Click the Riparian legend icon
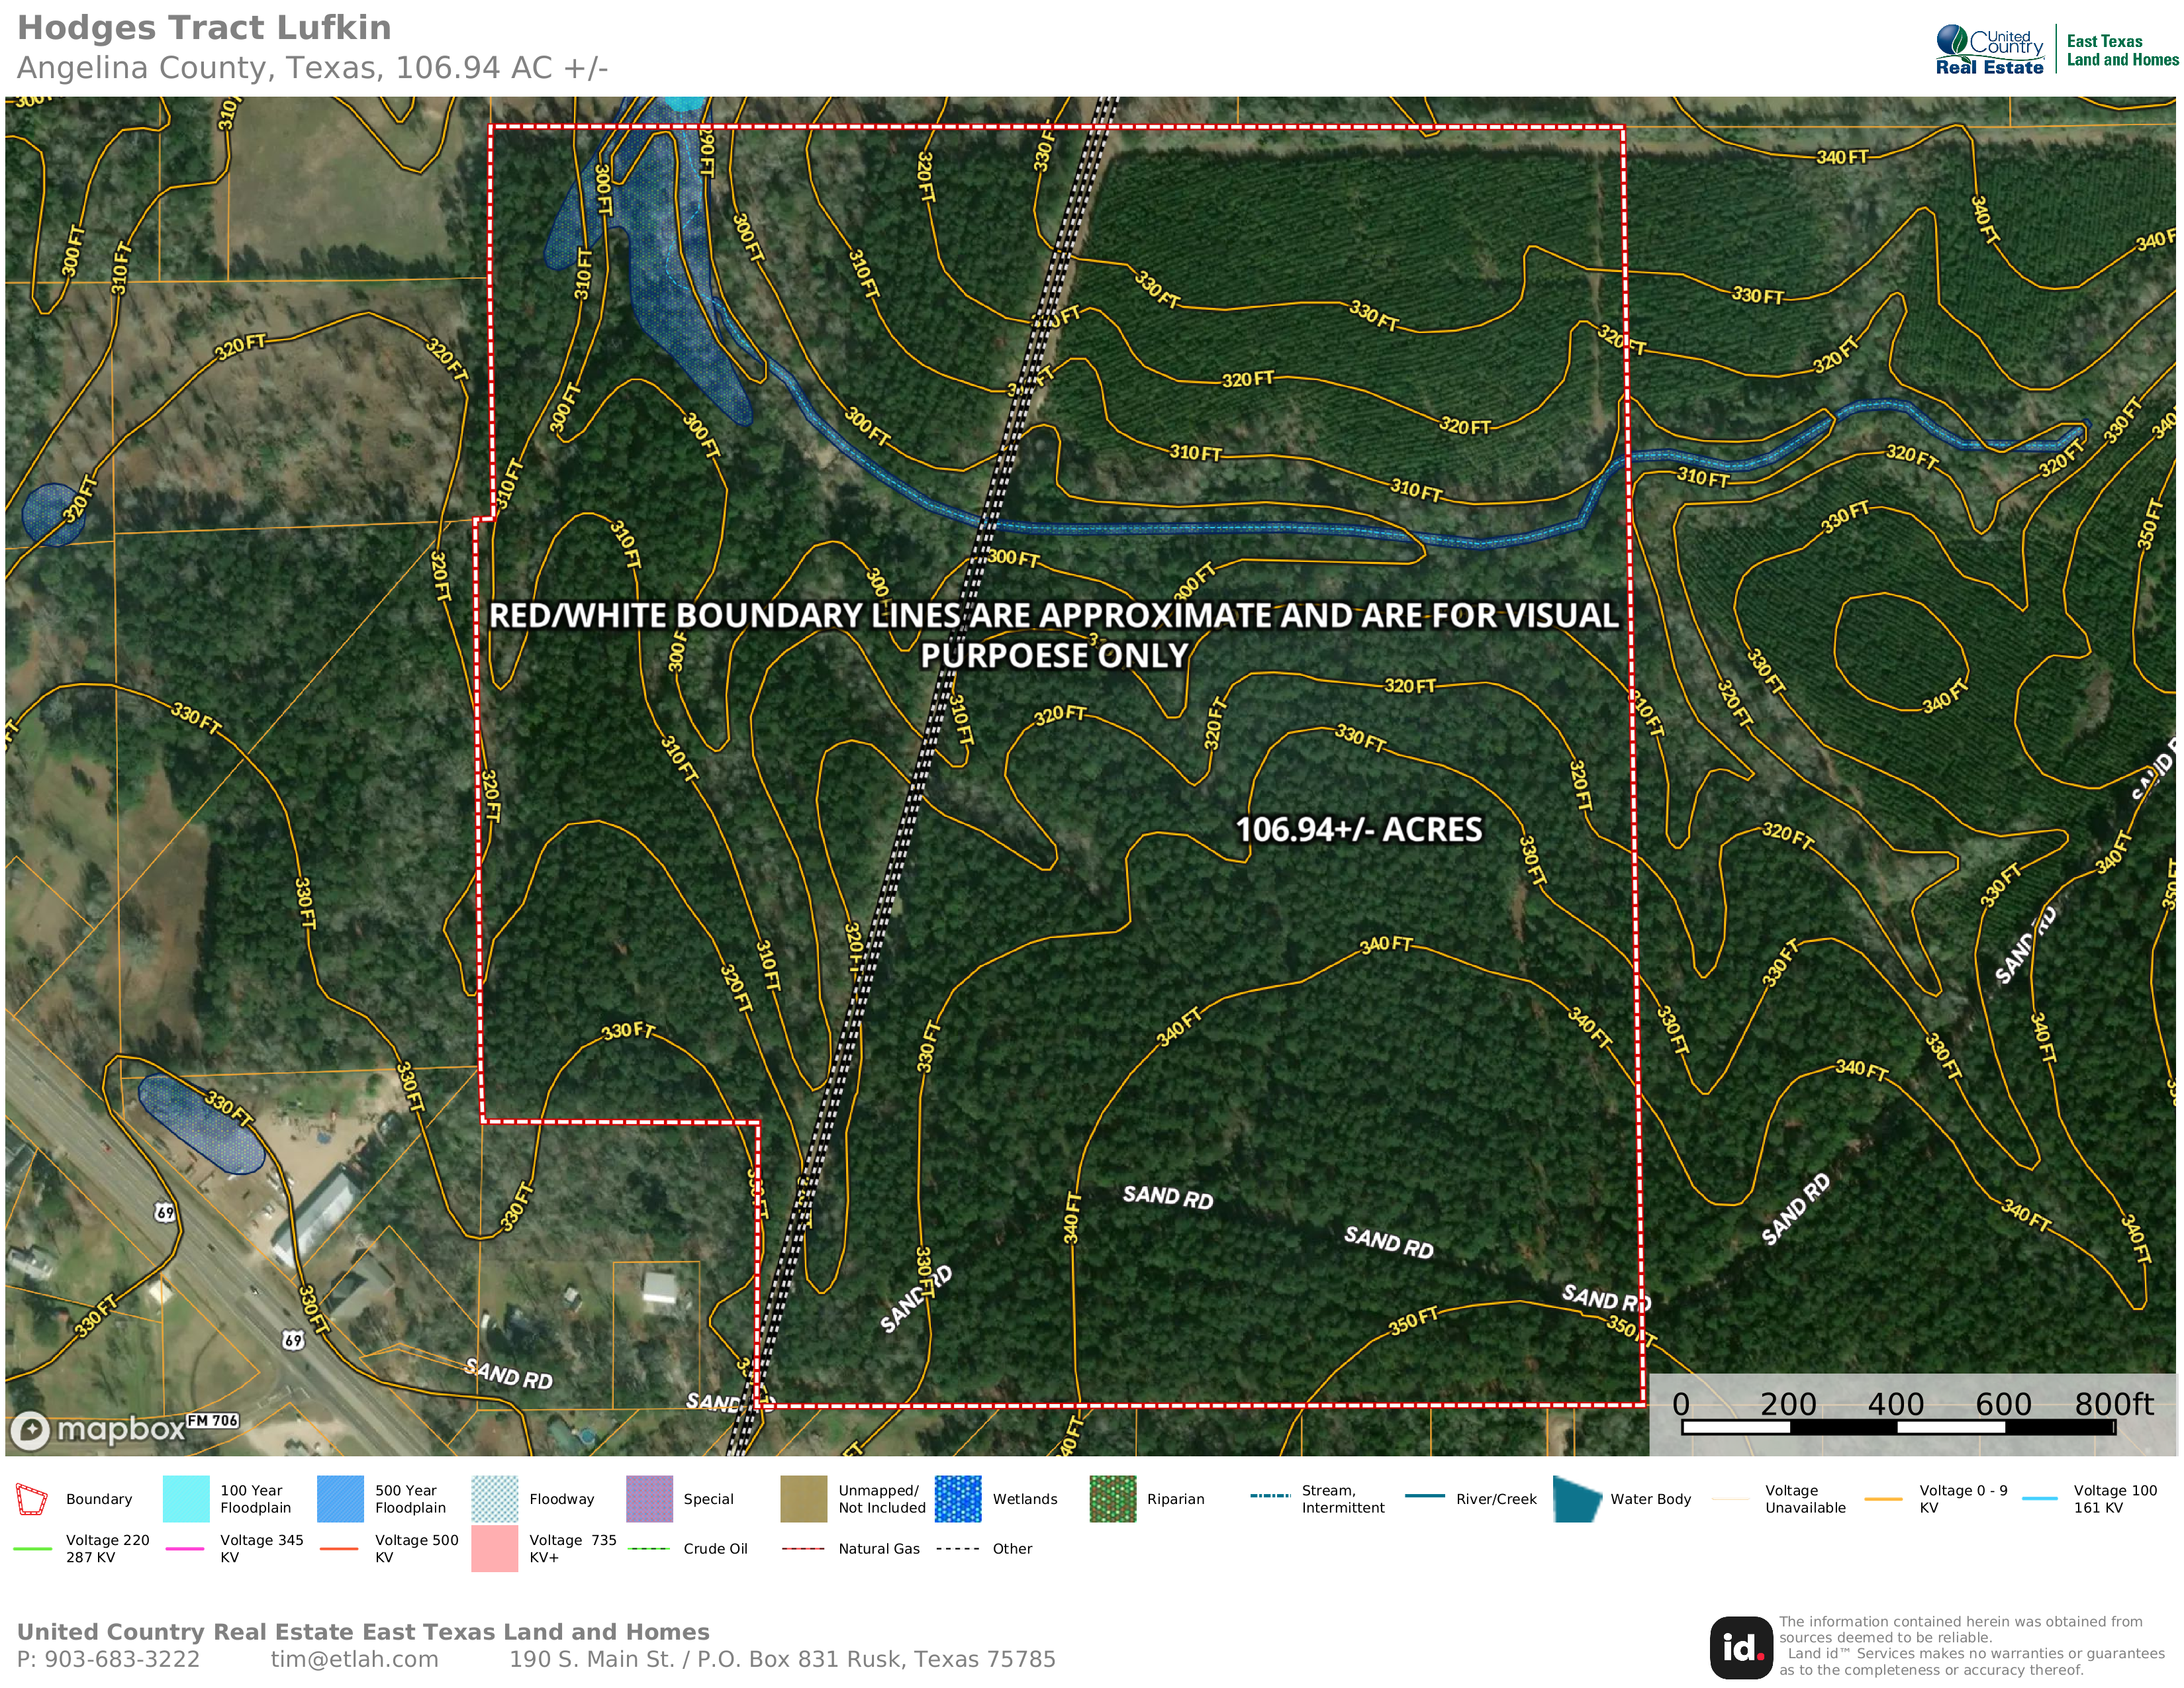Screen dimensions: 2184x1688 [x=1112, y=1499]
